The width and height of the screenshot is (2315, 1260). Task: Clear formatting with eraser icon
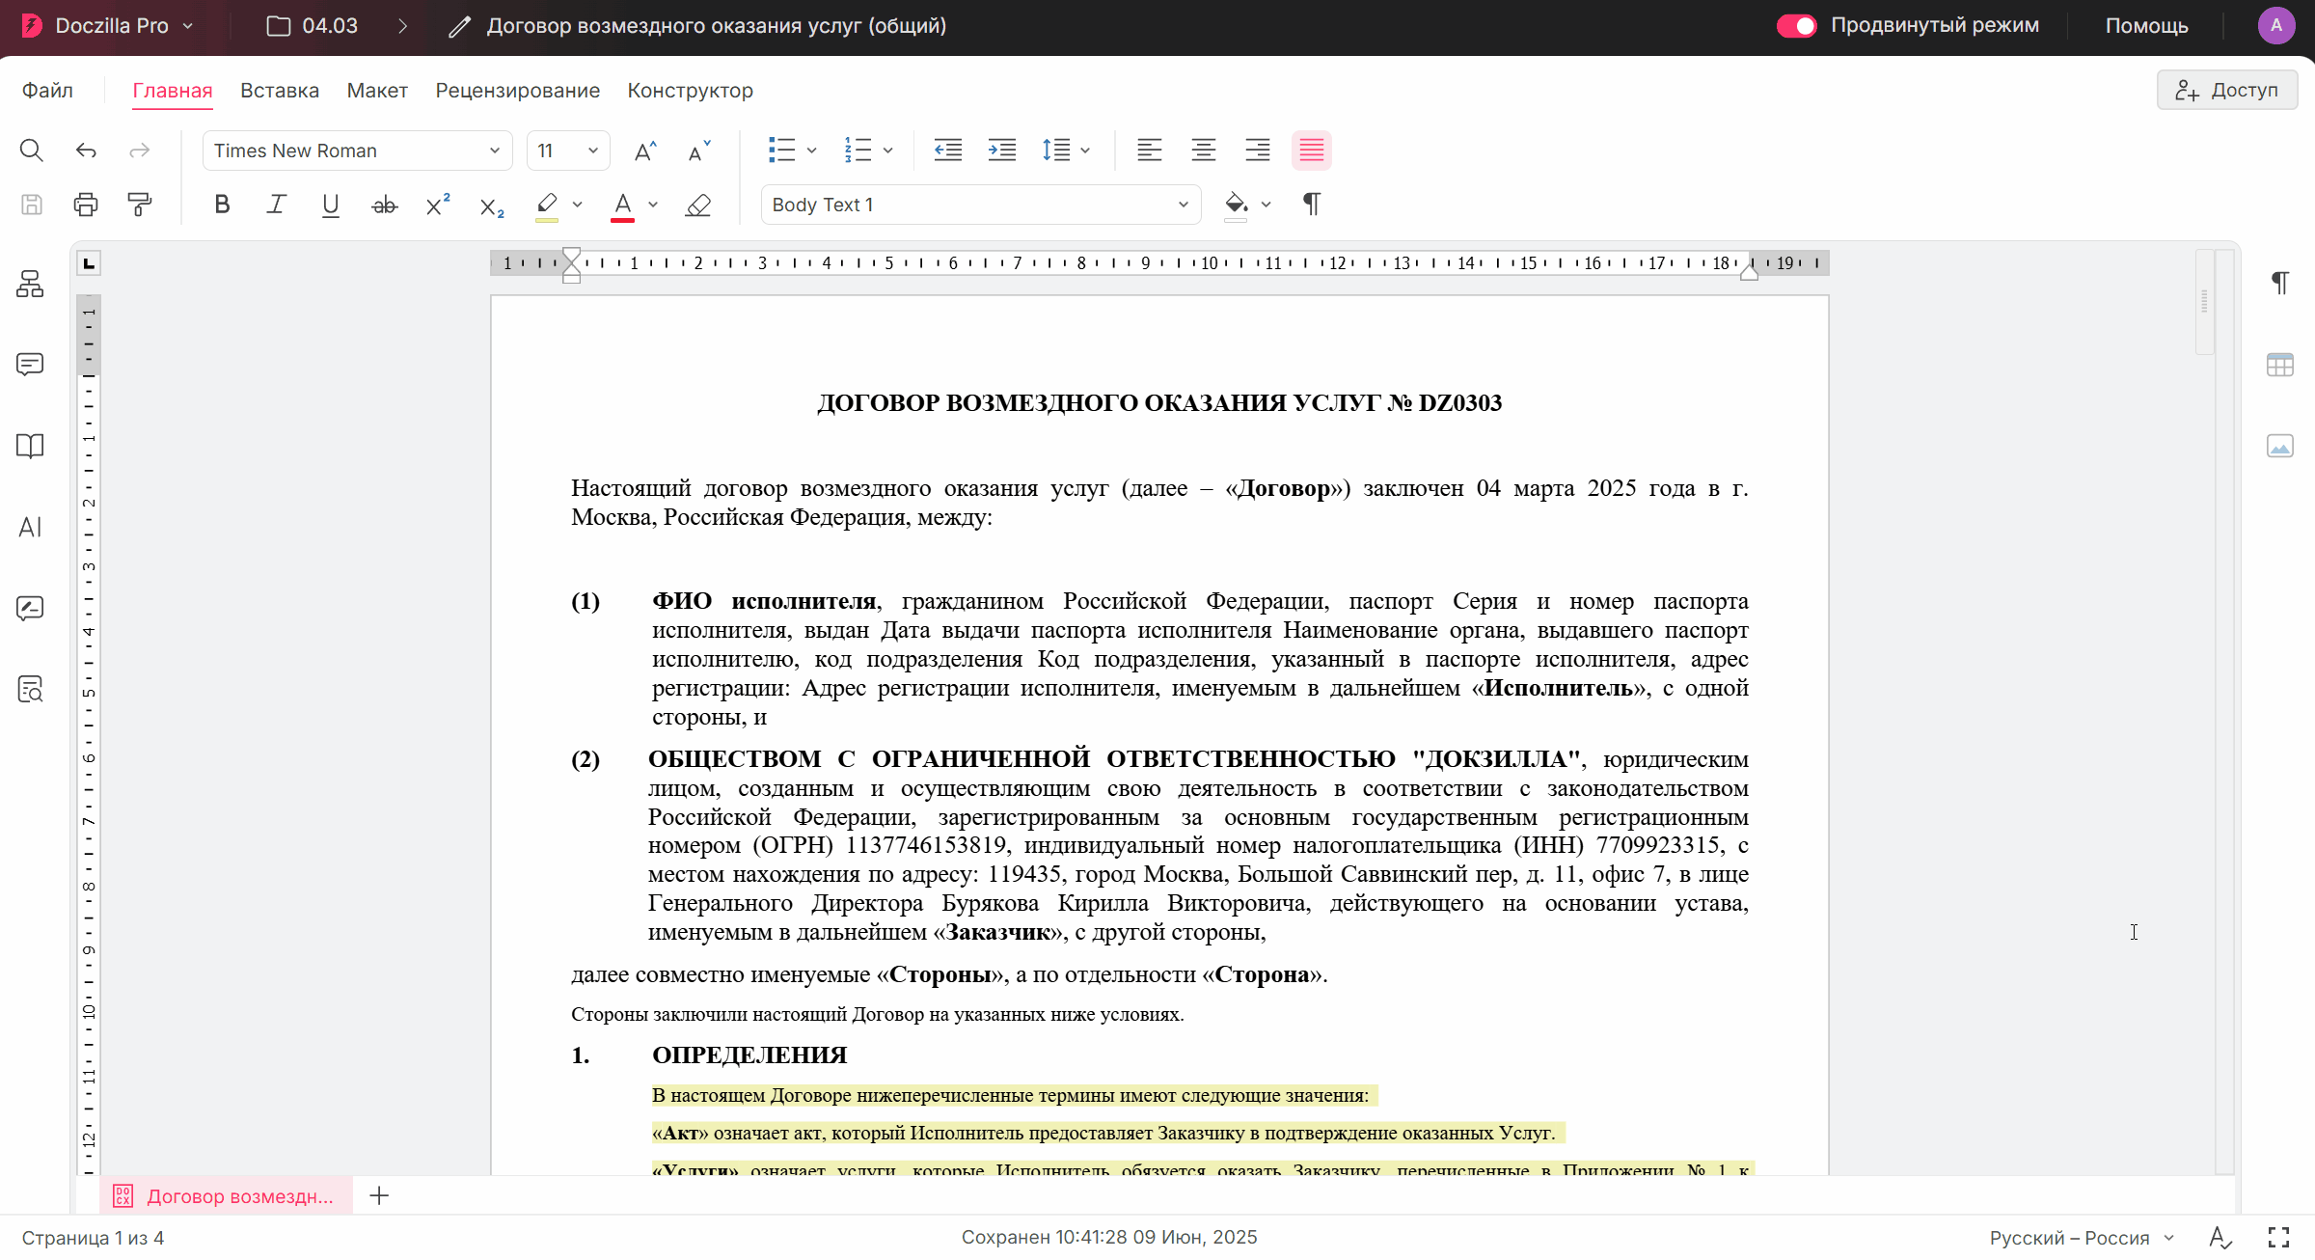click(698, 205)
